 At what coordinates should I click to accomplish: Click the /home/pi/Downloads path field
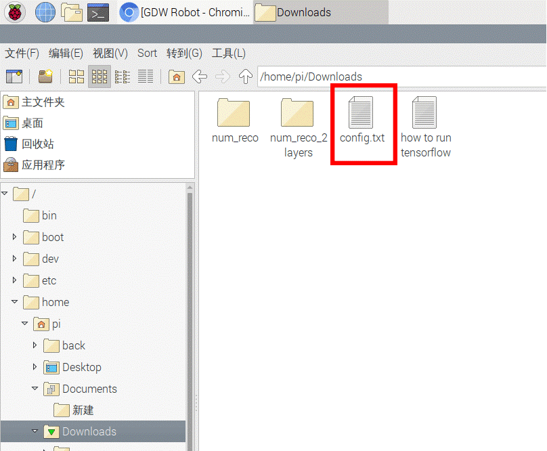coord(402,77)
